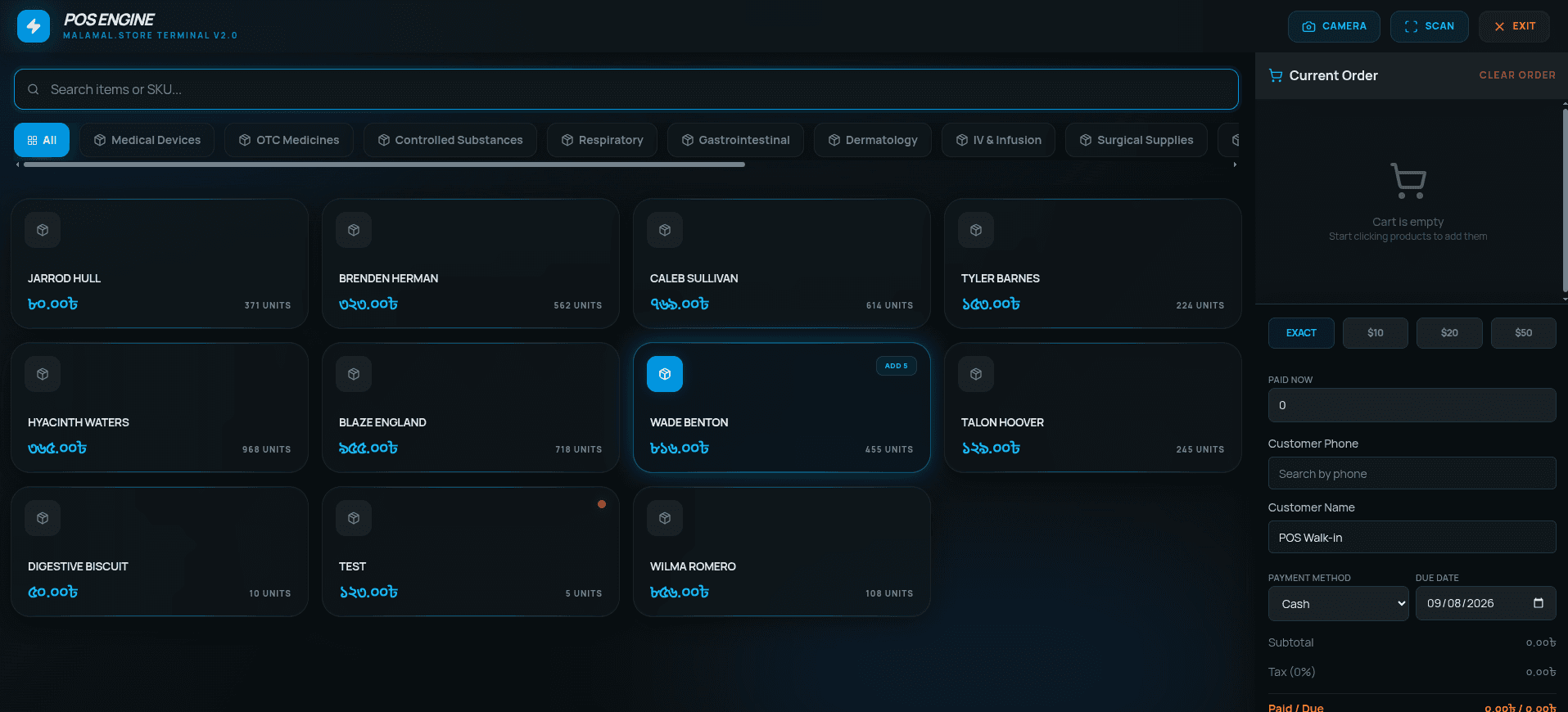Click the box icon on Caleb Sullivan card
Screen dimensions: 1568x712
tap(665, 230)
